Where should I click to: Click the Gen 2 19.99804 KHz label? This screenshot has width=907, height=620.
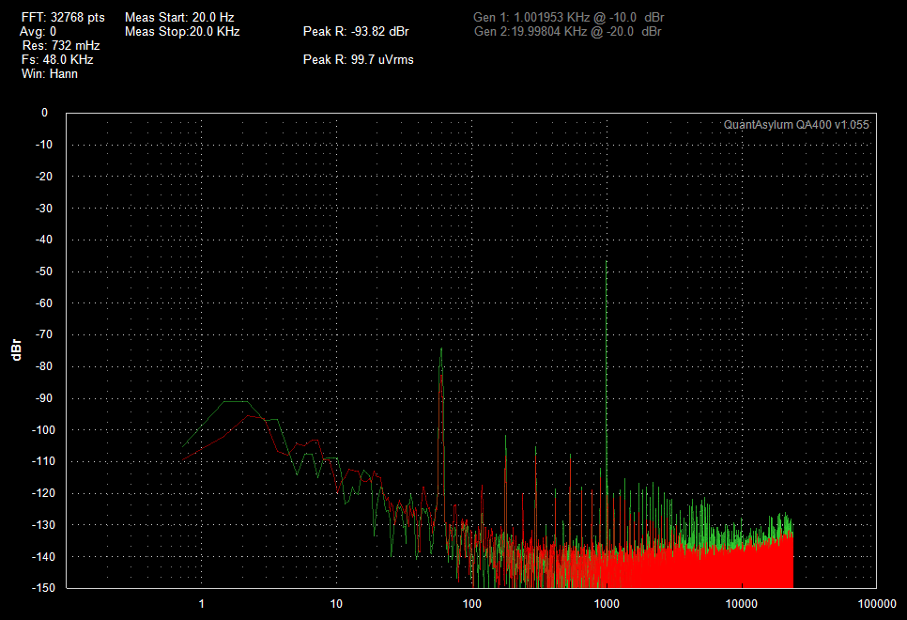pos(567,31)
